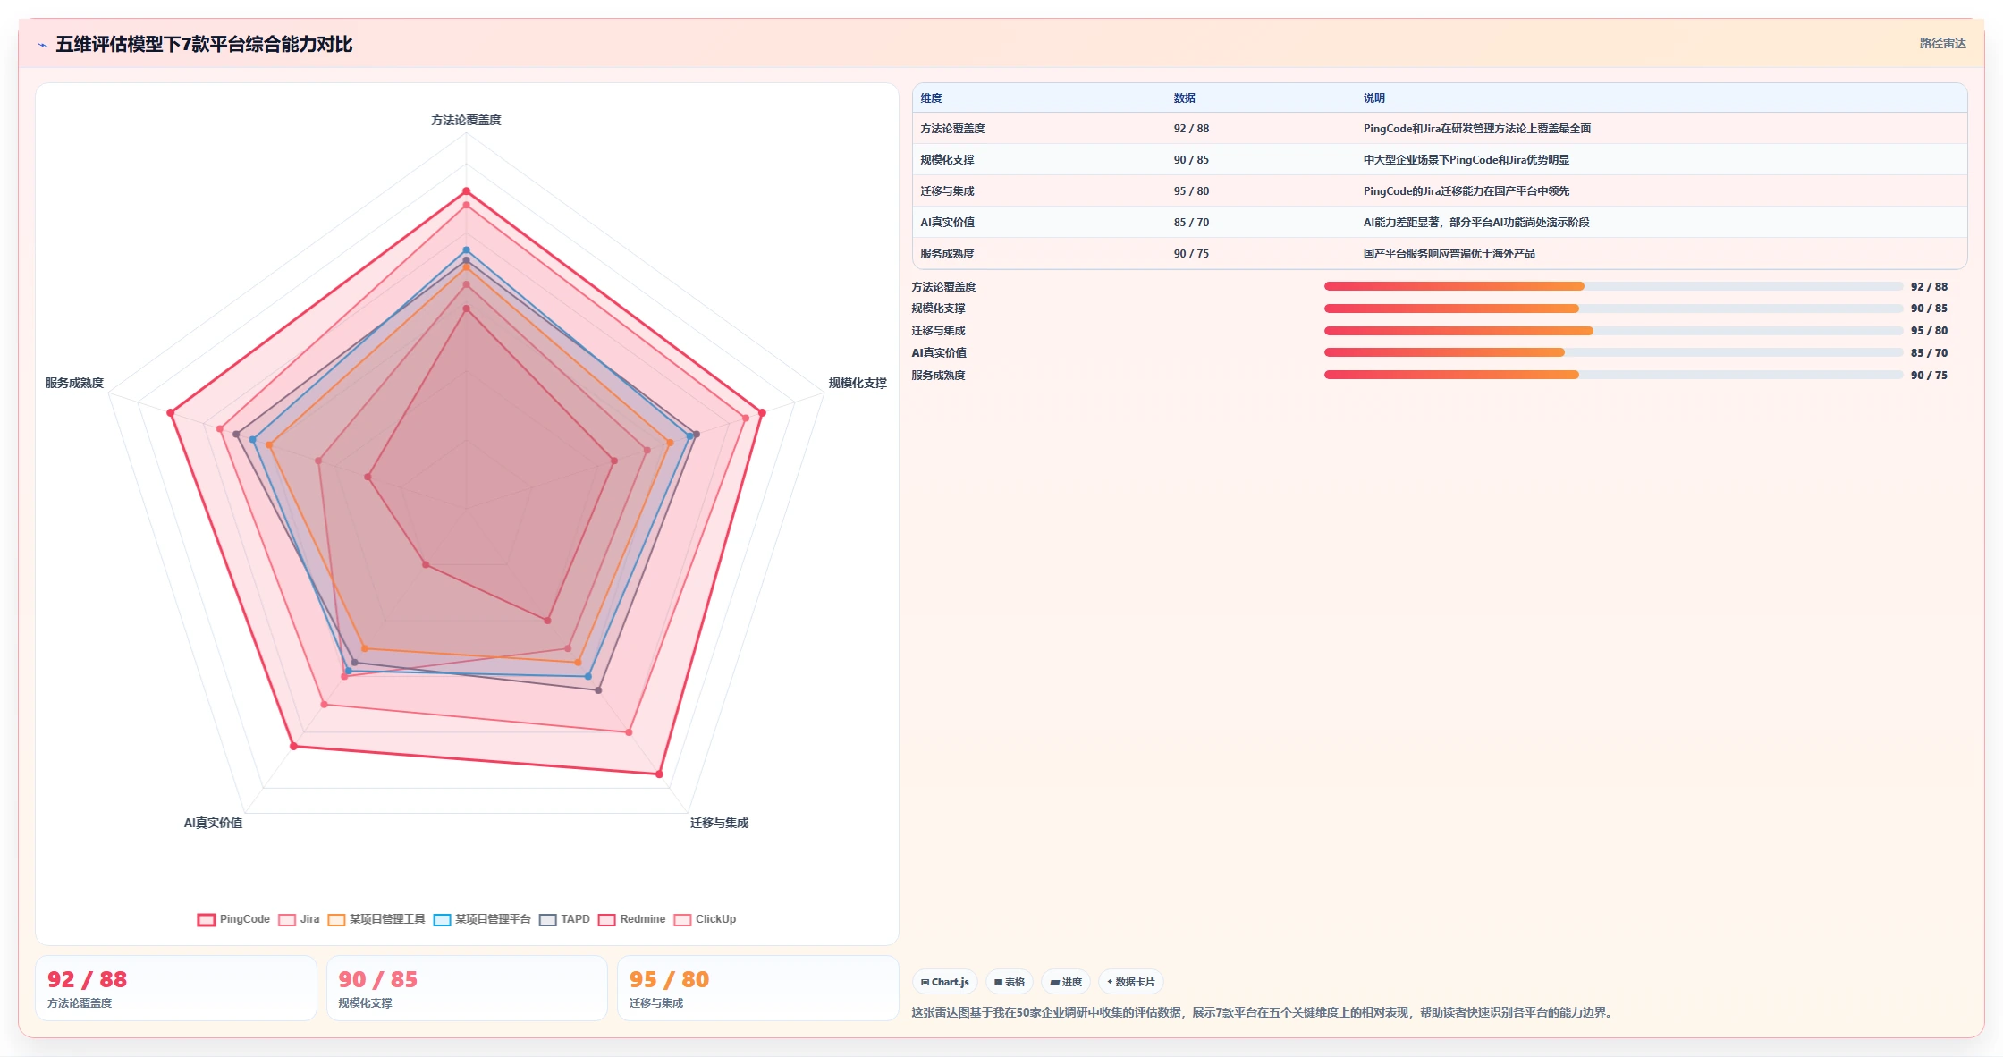Click description 中大型企业场景下PingCode和Jira优势明显
The image size is (2003, 1057).
coord(1466,160)
